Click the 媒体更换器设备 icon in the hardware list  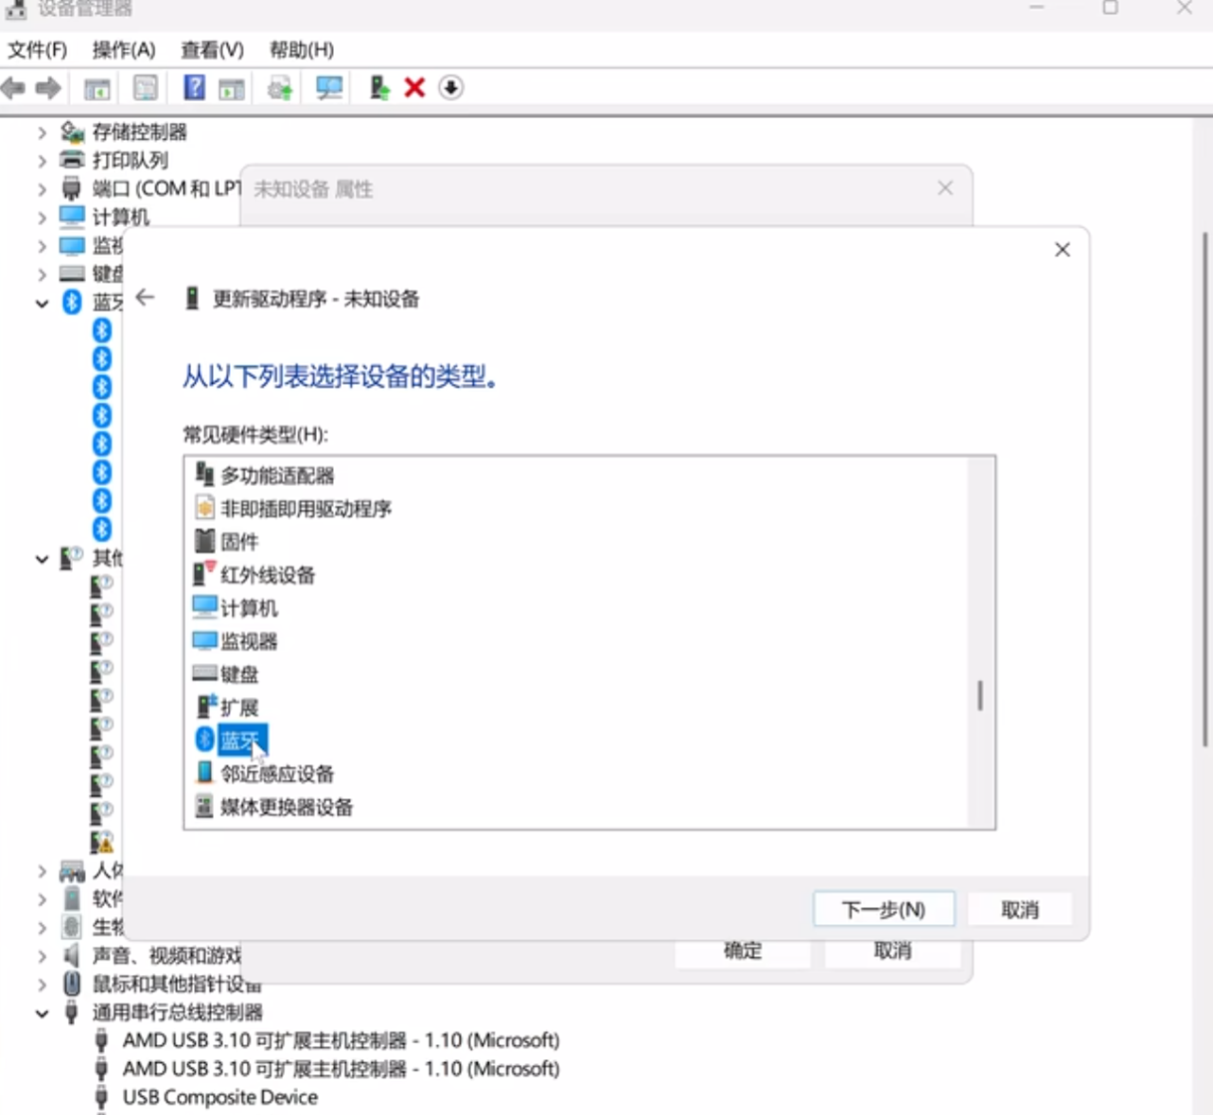[204, 806]
